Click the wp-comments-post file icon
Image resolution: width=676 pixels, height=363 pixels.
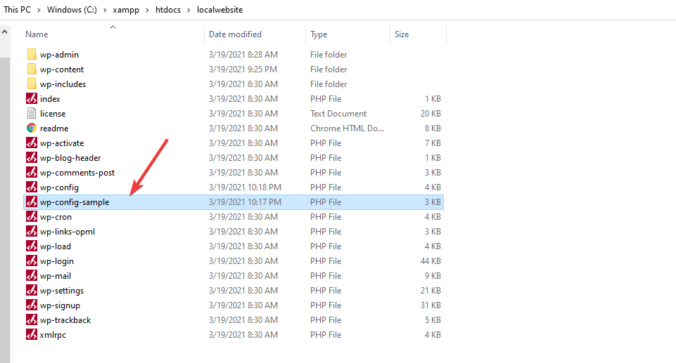(x=32, y=172)
